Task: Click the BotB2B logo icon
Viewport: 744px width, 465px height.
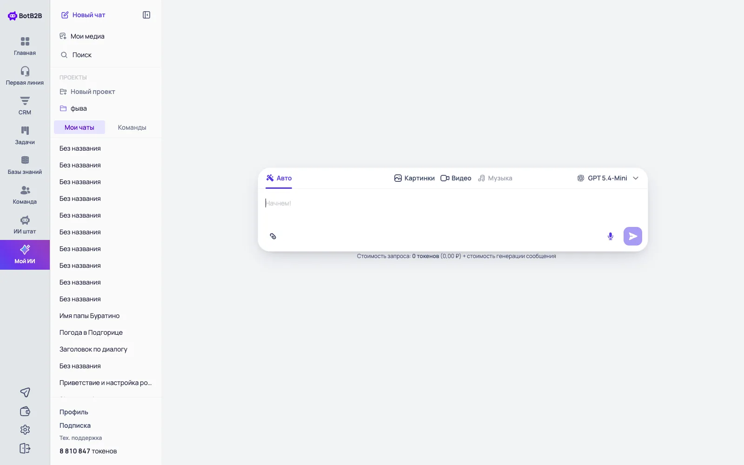Action: point(12,16)
